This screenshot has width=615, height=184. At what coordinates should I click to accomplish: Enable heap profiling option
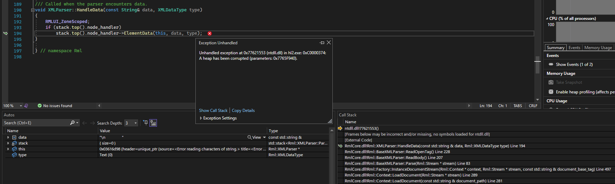click(585, 92)
